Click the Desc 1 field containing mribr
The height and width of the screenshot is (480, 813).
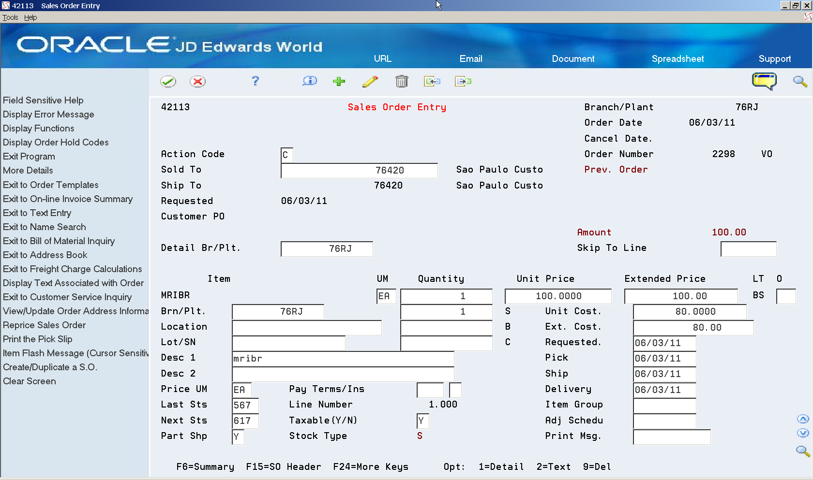click(x=343, y=358)
